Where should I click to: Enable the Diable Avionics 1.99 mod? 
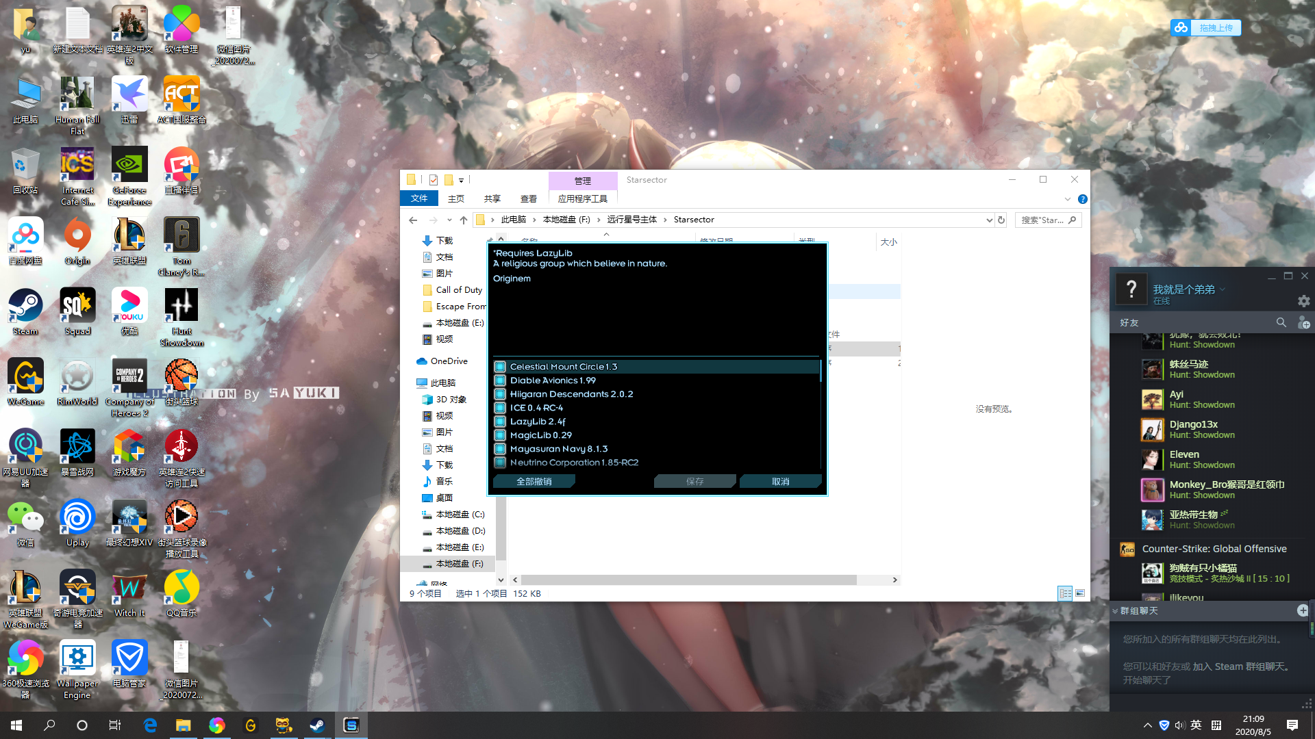[x=501, y=380]
